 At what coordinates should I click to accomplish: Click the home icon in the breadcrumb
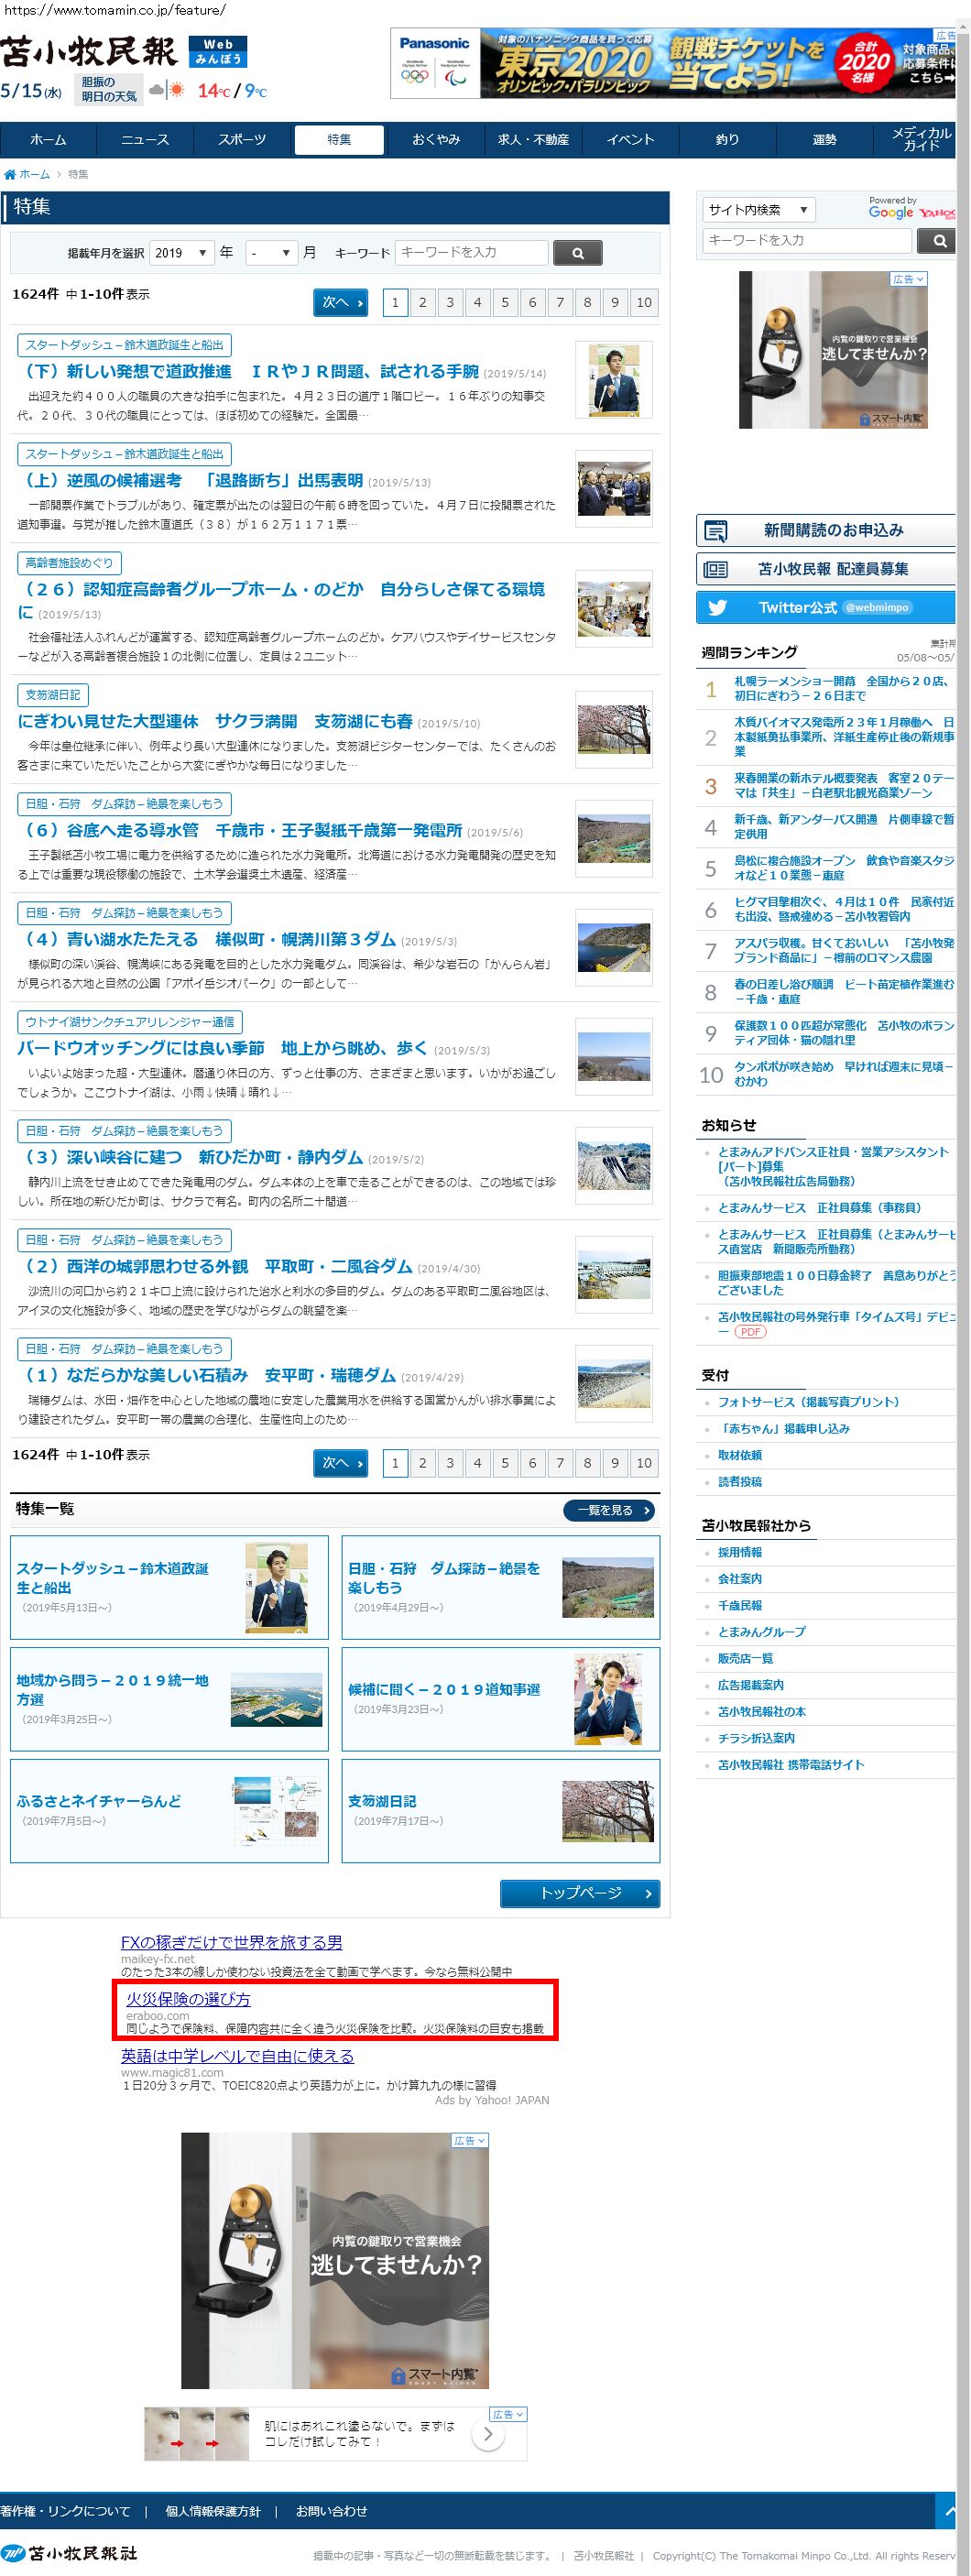(10, 175)
